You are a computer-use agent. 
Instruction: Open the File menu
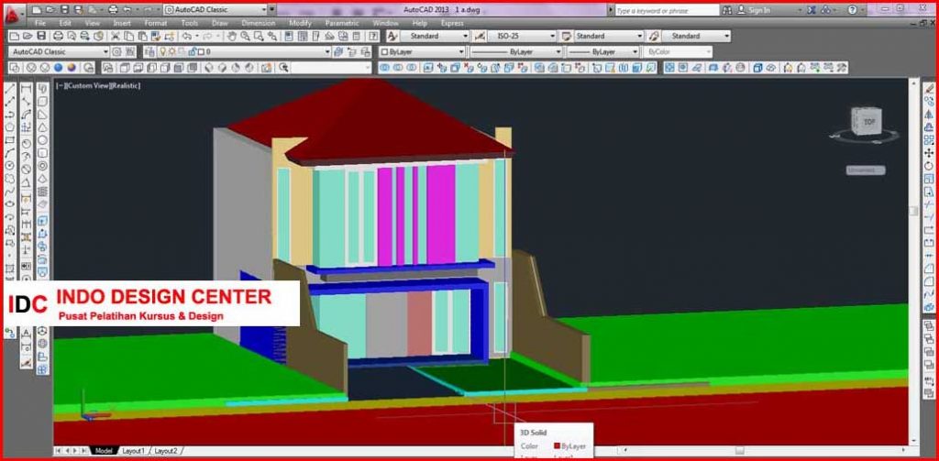click(x=40, y=23)
